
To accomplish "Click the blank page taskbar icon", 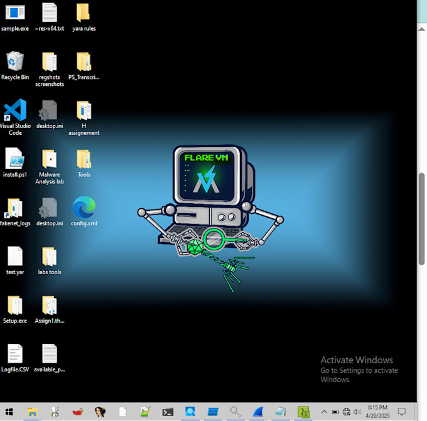I will point(122,412).
